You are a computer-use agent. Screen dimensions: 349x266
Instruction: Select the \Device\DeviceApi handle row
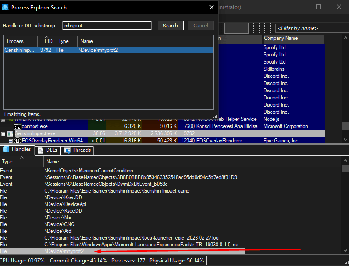coord(123,204)
